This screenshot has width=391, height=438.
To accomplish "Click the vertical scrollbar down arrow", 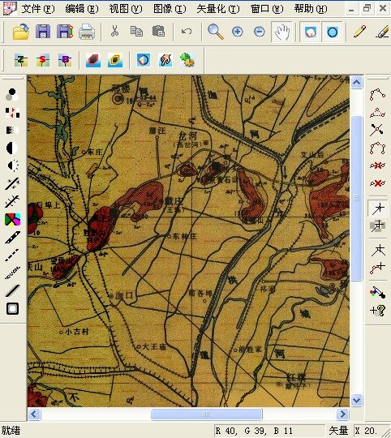I will point(357,401).
